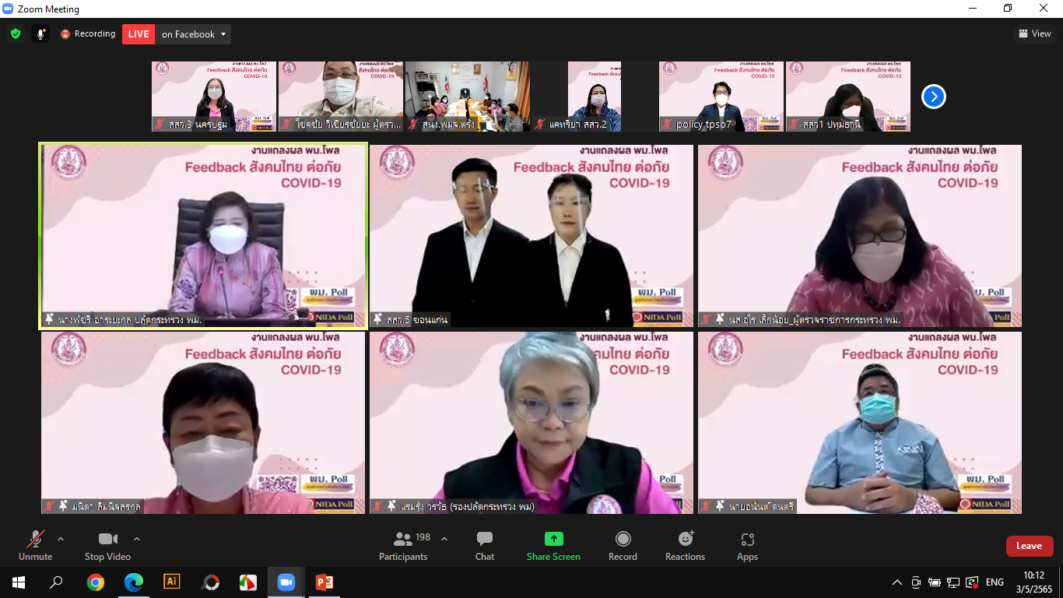Open Google Chrome from the taskbar
Viewport: 1063px width, 598px height.
[x=96, y=582]
